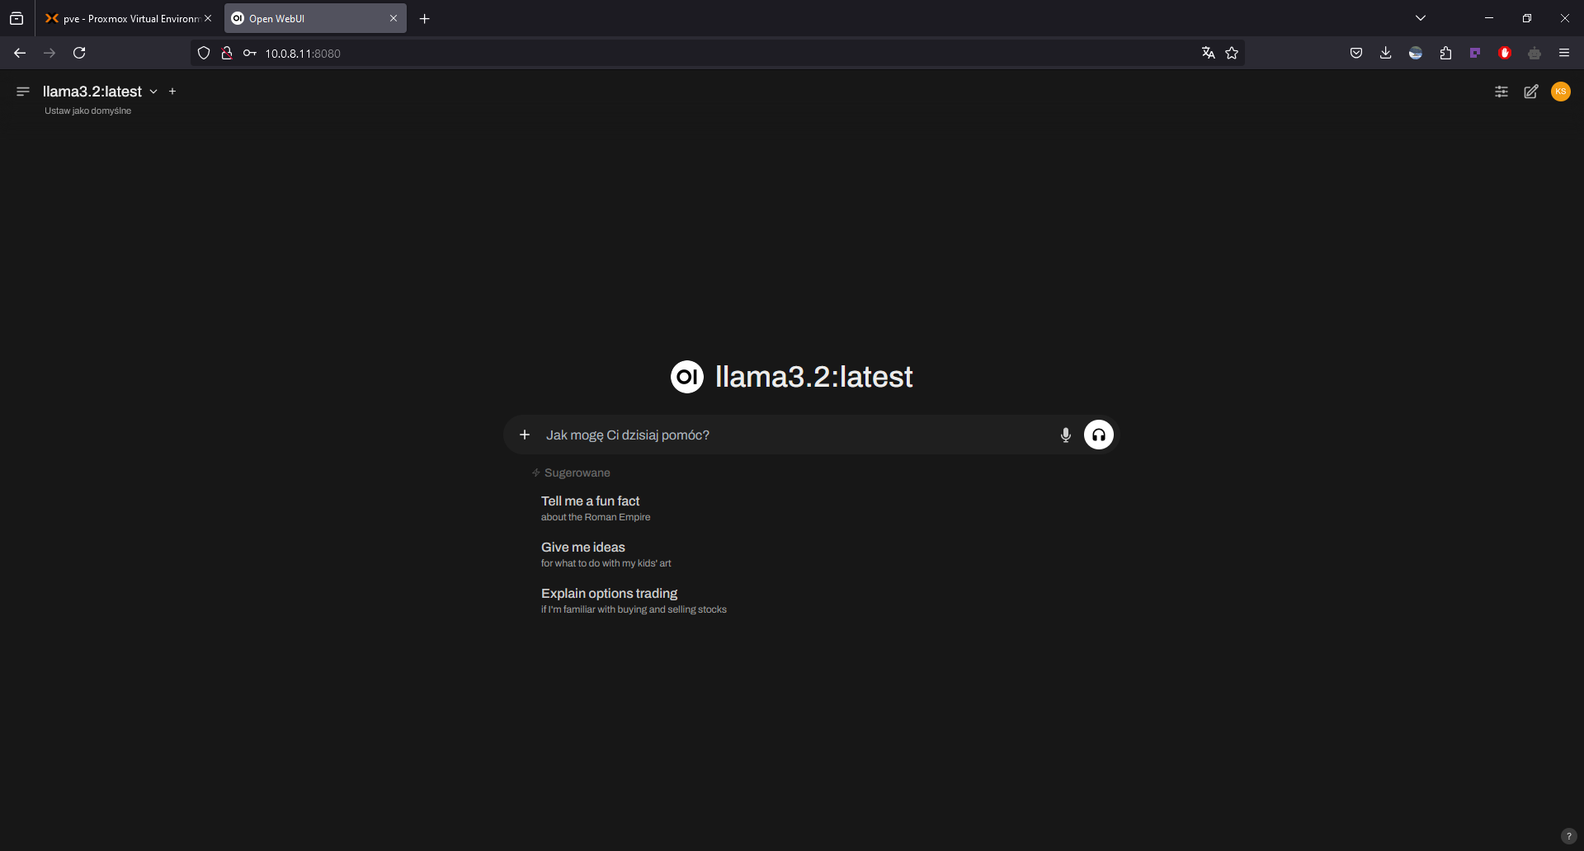Activate the microphone voice input icon
Image resolution: width=1584 pixels, height=851 pixels.
(x=1066, y=435)
